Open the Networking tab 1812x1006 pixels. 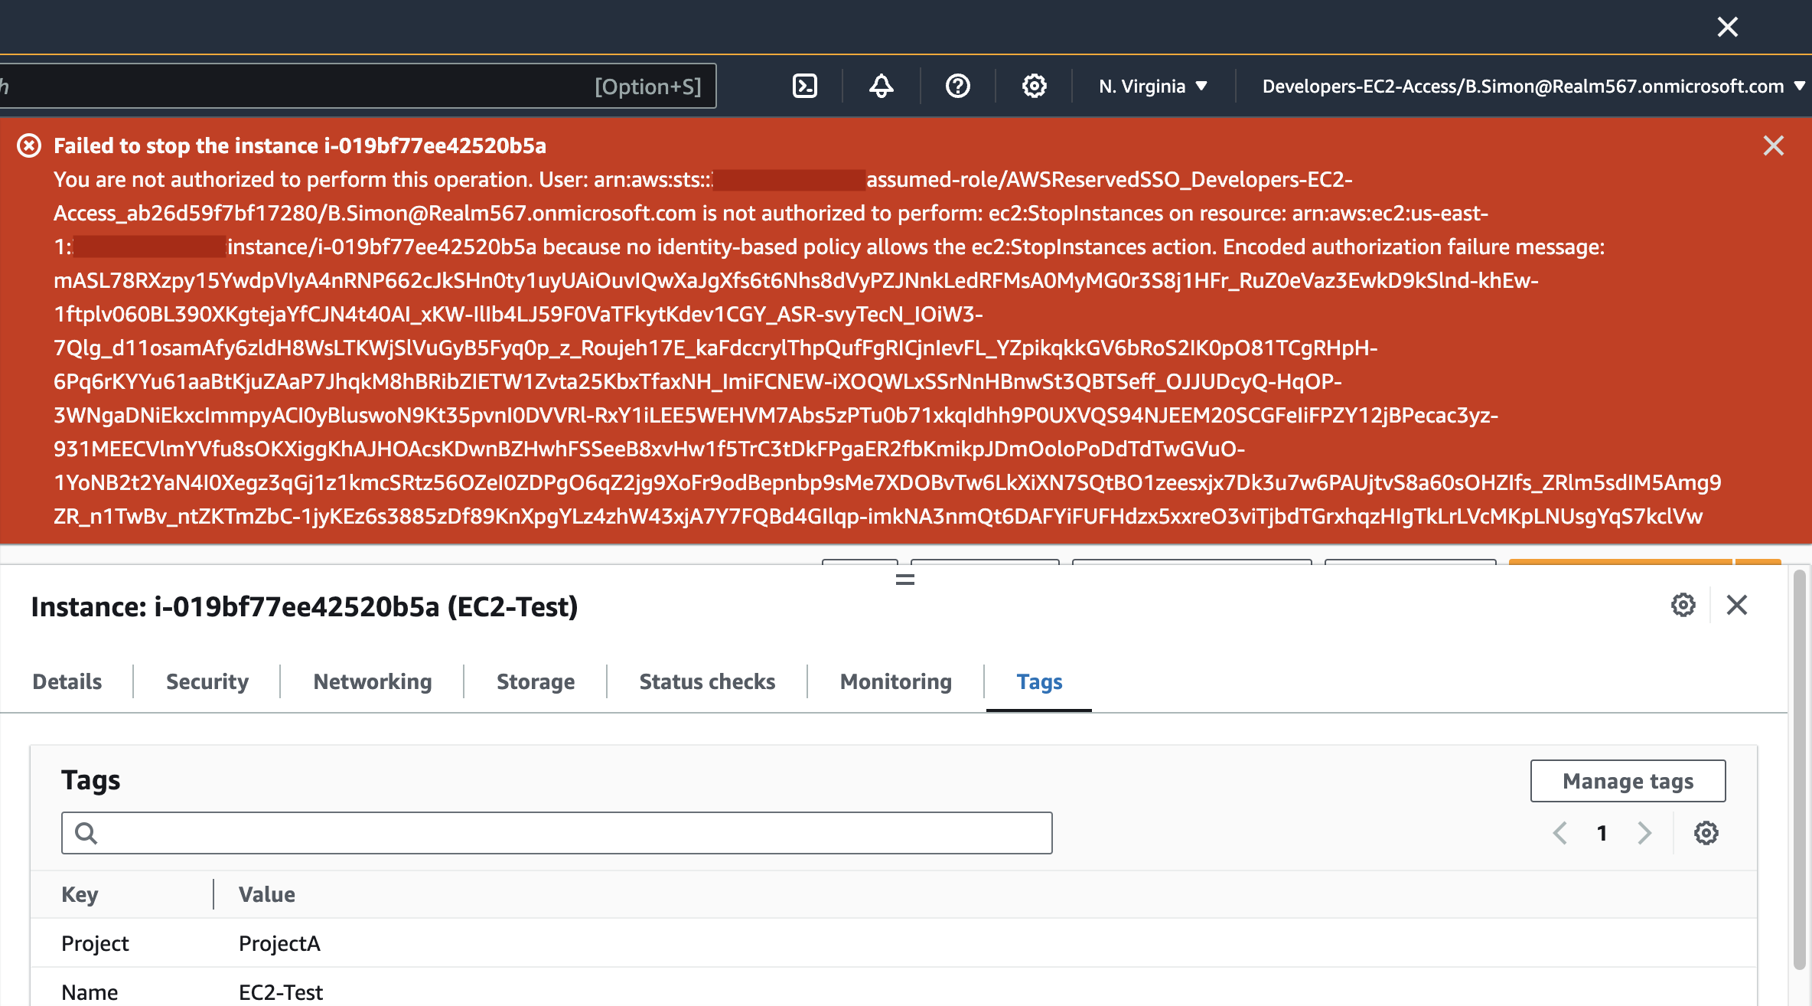[x=372, y=681]
